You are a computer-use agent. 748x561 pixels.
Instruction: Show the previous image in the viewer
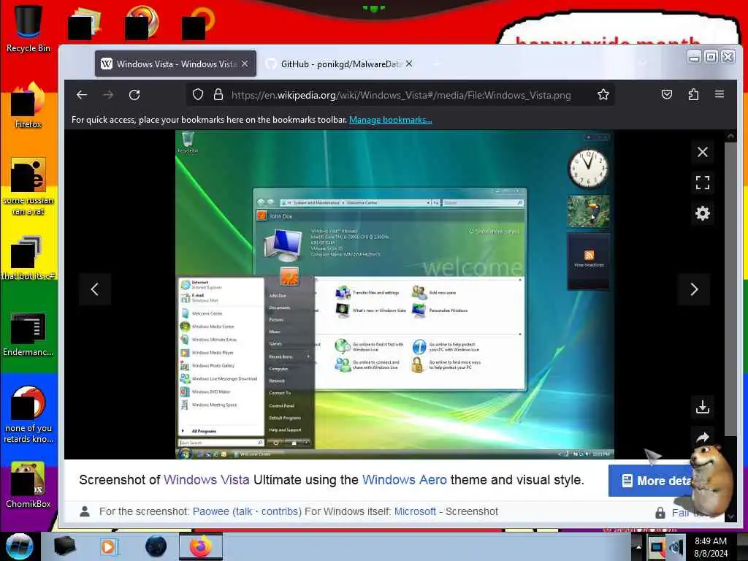94,289
